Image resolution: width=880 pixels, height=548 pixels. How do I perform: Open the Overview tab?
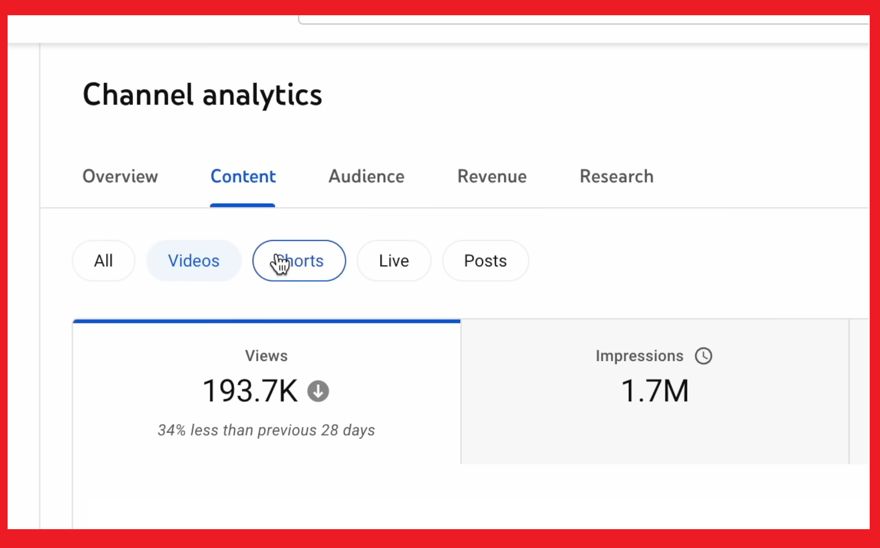click(x=120, y=176)
